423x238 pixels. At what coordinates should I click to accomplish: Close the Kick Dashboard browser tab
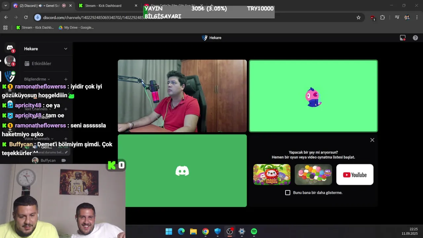(x=136, y=6)
